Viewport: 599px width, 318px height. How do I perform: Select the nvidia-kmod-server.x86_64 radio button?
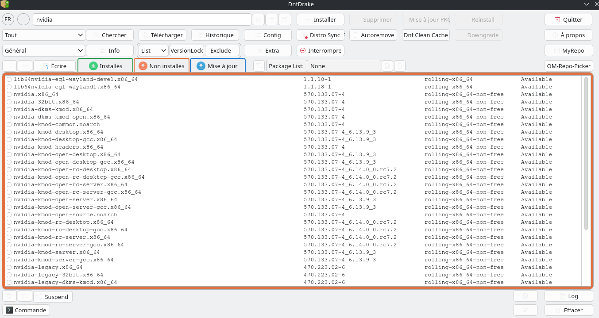[x=9, y=252]
